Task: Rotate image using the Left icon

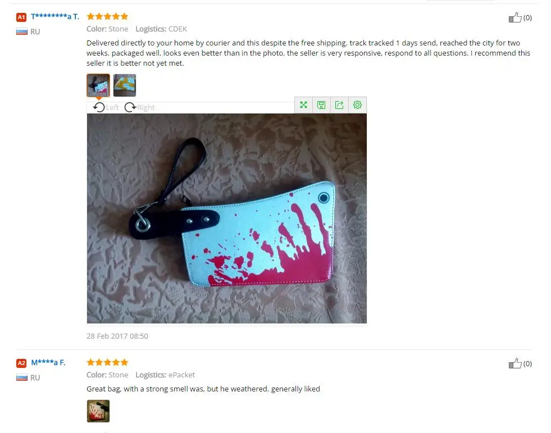Action: [99, 107]
